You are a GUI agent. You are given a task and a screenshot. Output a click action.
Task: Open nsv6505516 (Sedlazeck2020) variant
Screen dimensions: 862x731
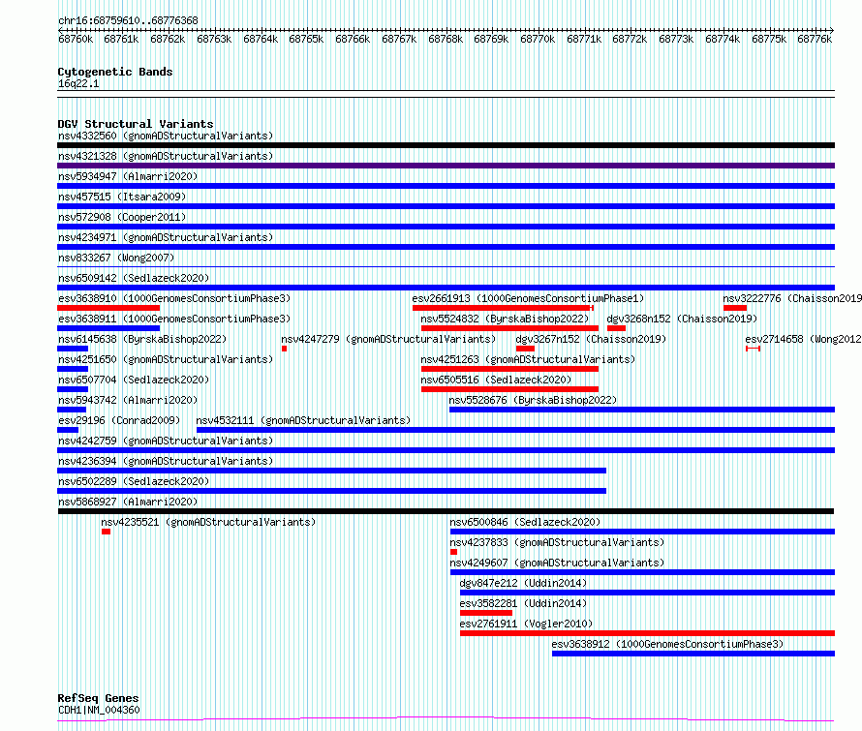tap(496, 380)
